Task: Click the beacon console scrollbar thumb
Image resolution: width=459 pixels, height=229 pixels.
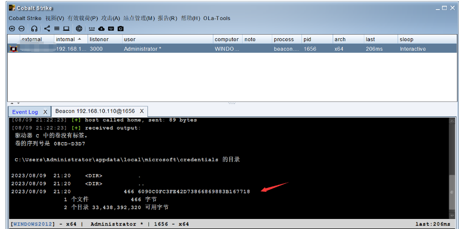Action: (x=452, y=191)
